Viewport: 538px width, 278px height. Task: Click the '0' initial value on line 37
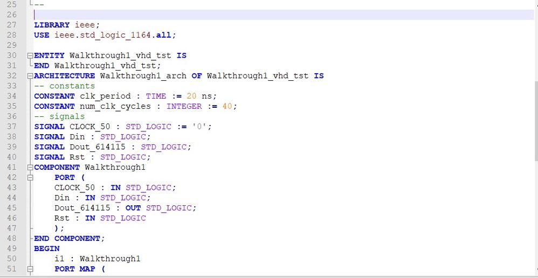pyautogui.click(x=199, y=127)
